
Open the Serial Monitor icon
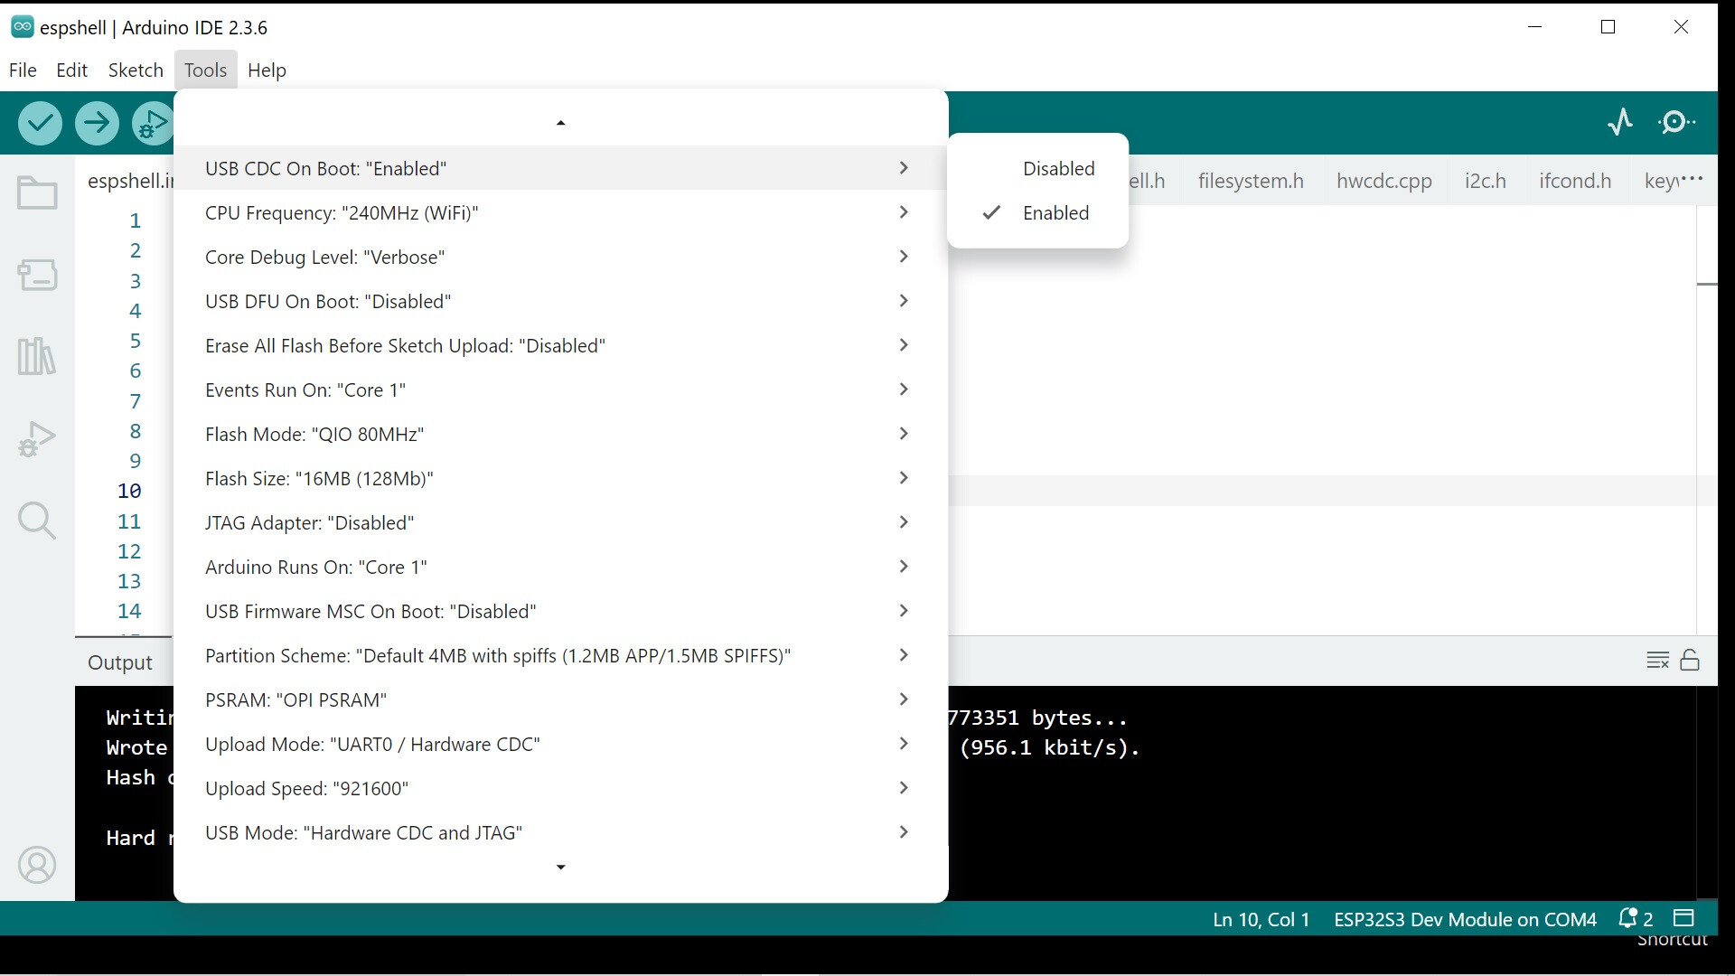click(x=1677, y=122)
